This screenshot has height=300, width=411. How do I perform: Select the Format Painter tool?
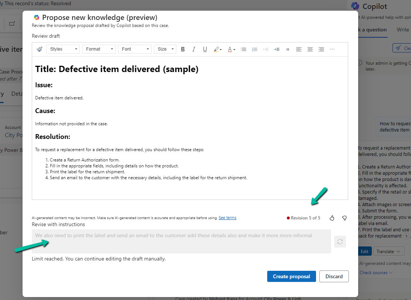[x=40, y=49]
